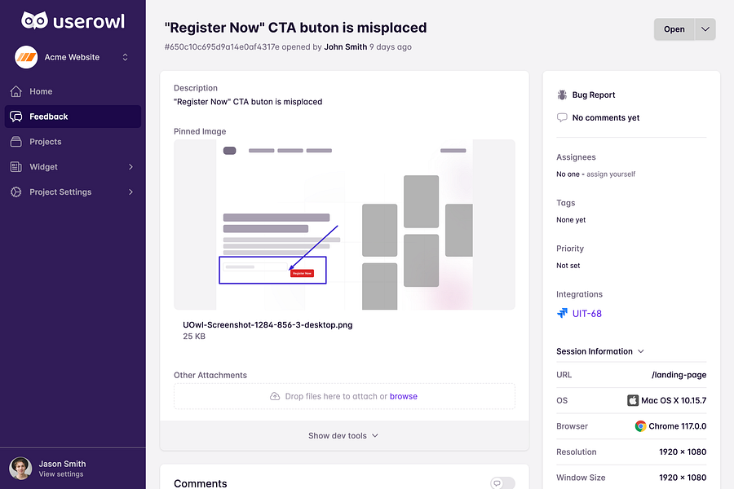Open the pinned screenshot image

coord(344,225)
